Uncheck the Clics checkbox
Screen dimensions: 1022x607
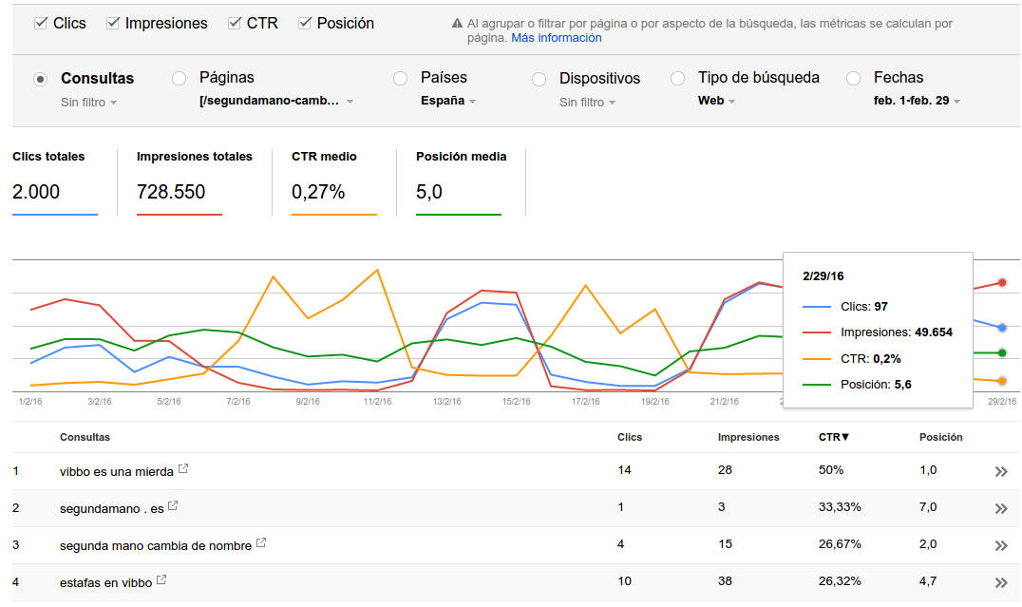click(x=41, y=24)
